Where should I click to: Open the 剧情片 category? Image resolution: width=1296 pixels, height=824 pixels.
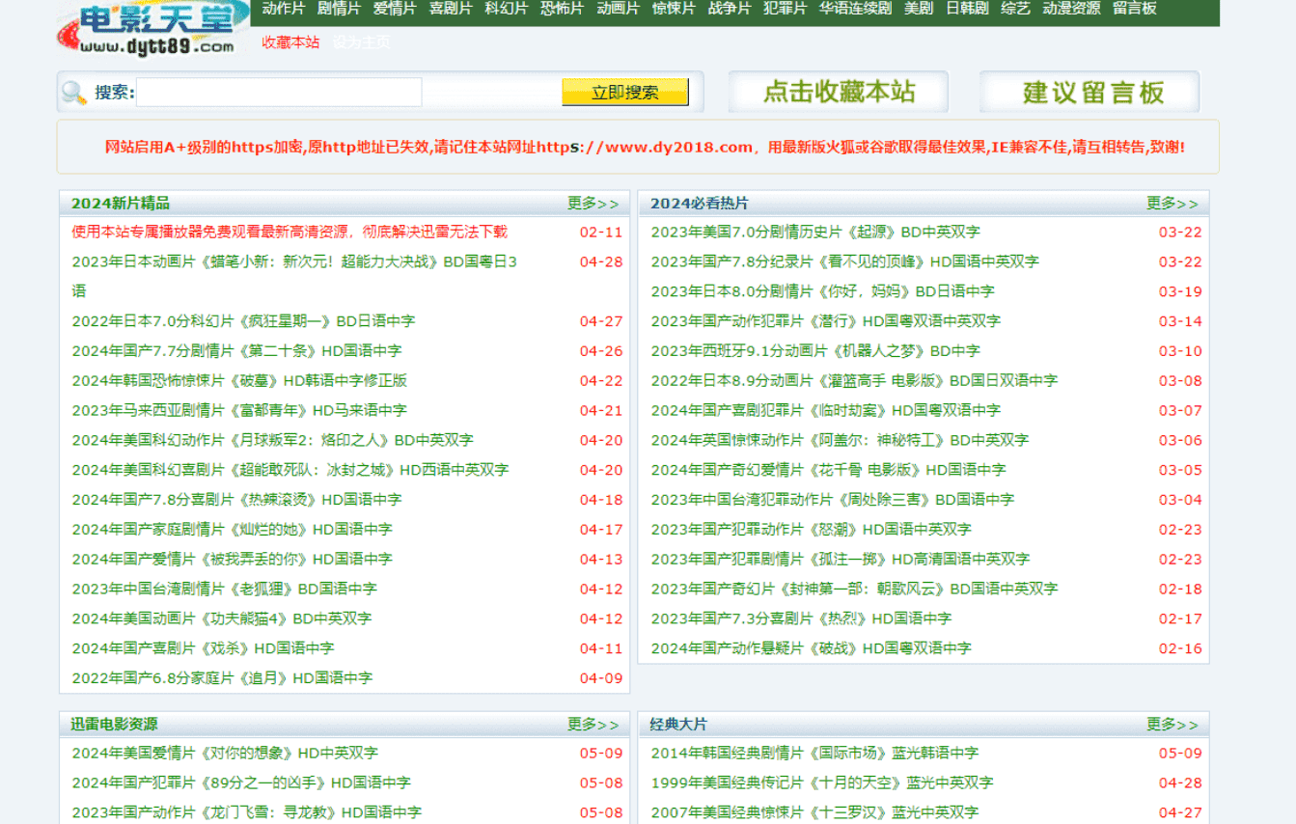[339, 9]
